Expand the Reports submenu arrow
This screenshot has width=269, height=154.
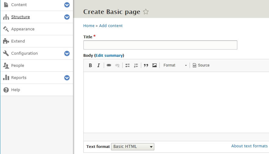coord(67,78)
